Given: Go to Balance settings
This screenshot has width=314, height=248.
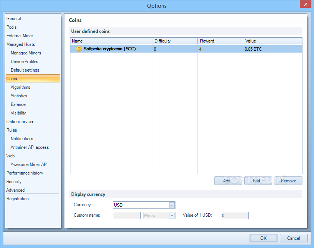Looking at the screenshot, I should (18, 105).
